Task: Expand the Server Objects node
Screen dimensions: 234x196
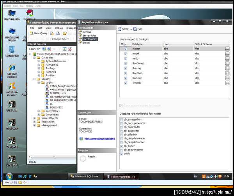Action: [34, 118]
